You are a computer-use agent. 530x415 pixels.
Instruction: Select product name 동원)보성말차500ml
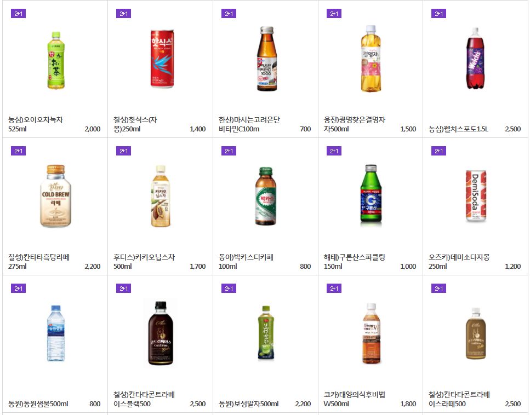(248, 404)
